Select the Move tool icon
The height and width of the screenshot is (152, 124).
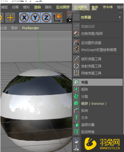click(x=10, y=18)
